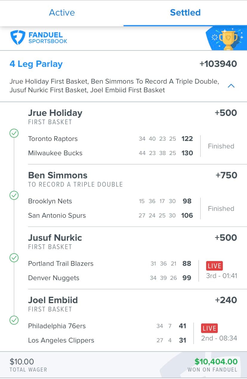Image resolution: width=247 pixels, height=379 pixels.
Task: Select the Denver Nuggets team row
Action: [54, 278]
